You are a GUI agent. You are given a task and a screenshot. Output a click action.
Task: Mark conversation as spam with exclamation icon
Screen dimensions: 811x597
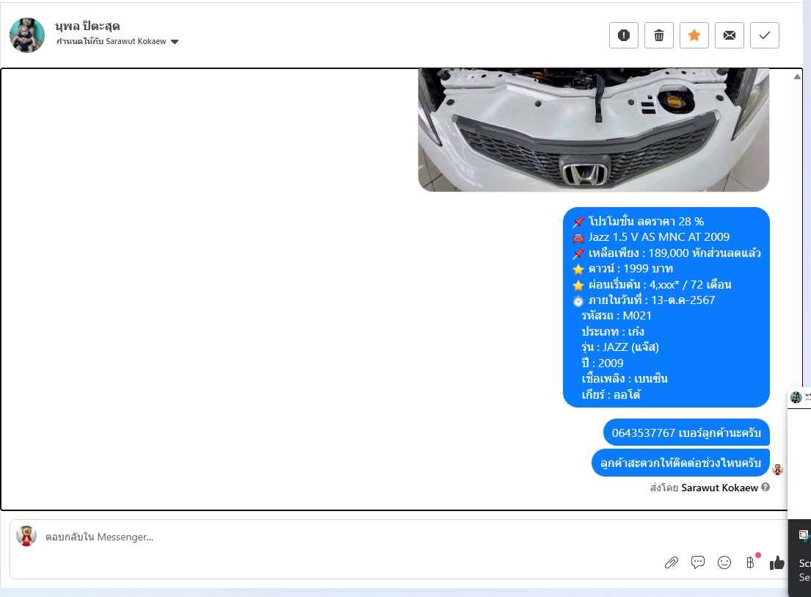(624, 35)
